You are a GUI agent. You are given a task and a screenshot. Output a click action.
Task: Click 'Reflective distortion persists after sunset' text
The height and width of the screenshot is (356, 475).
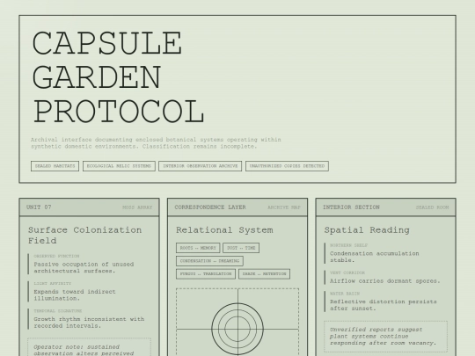click(x=384, y=305)
